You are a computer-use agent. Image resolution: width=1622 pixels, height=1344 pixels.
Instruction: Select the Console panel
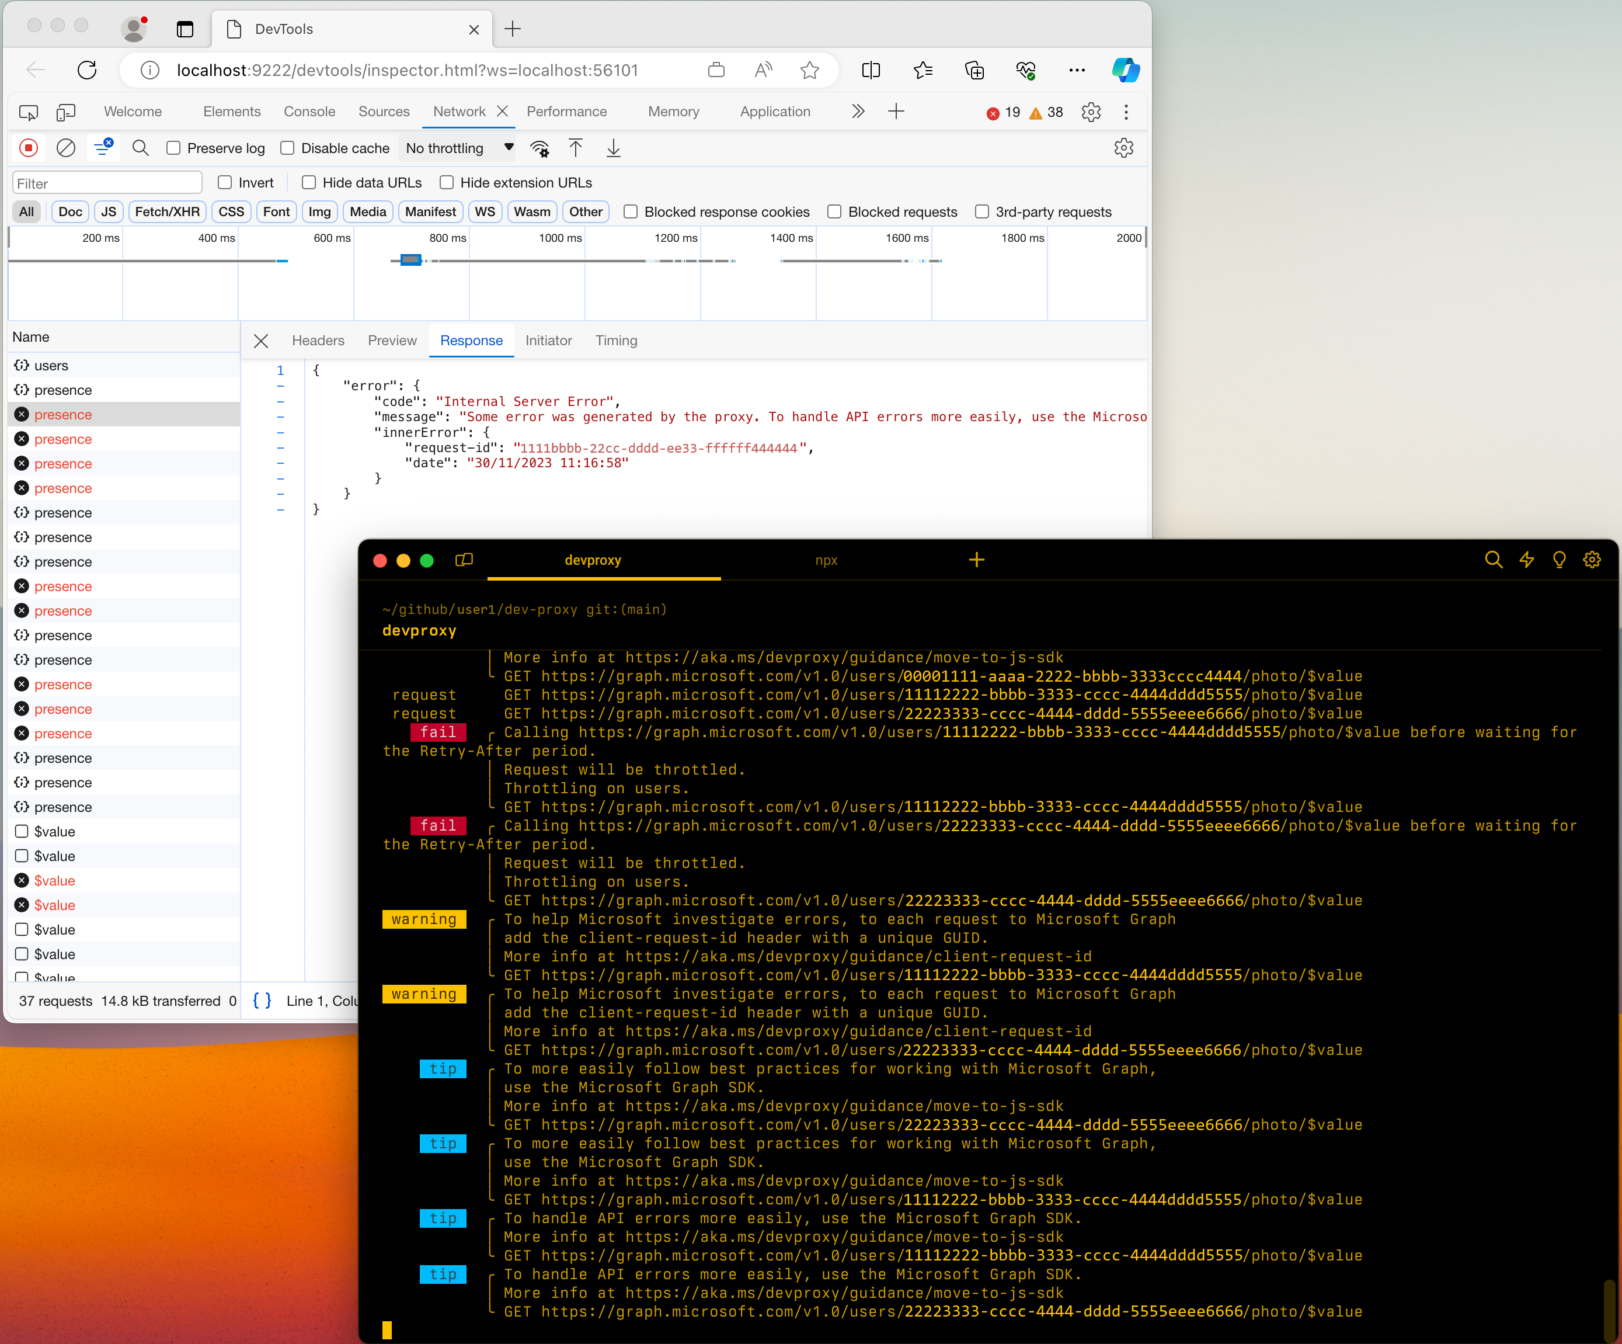click(309, 112)
